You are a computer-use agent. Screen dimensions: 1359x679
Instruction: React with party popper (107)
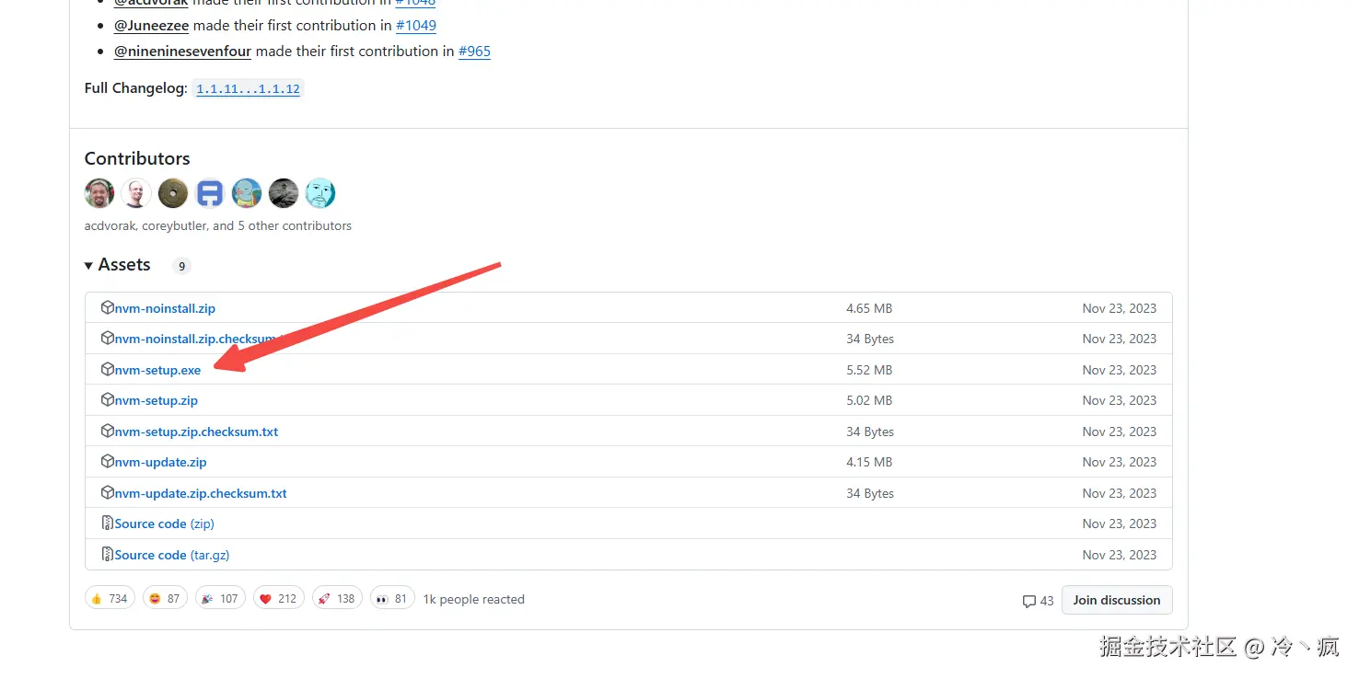click(x=220, y=598)
